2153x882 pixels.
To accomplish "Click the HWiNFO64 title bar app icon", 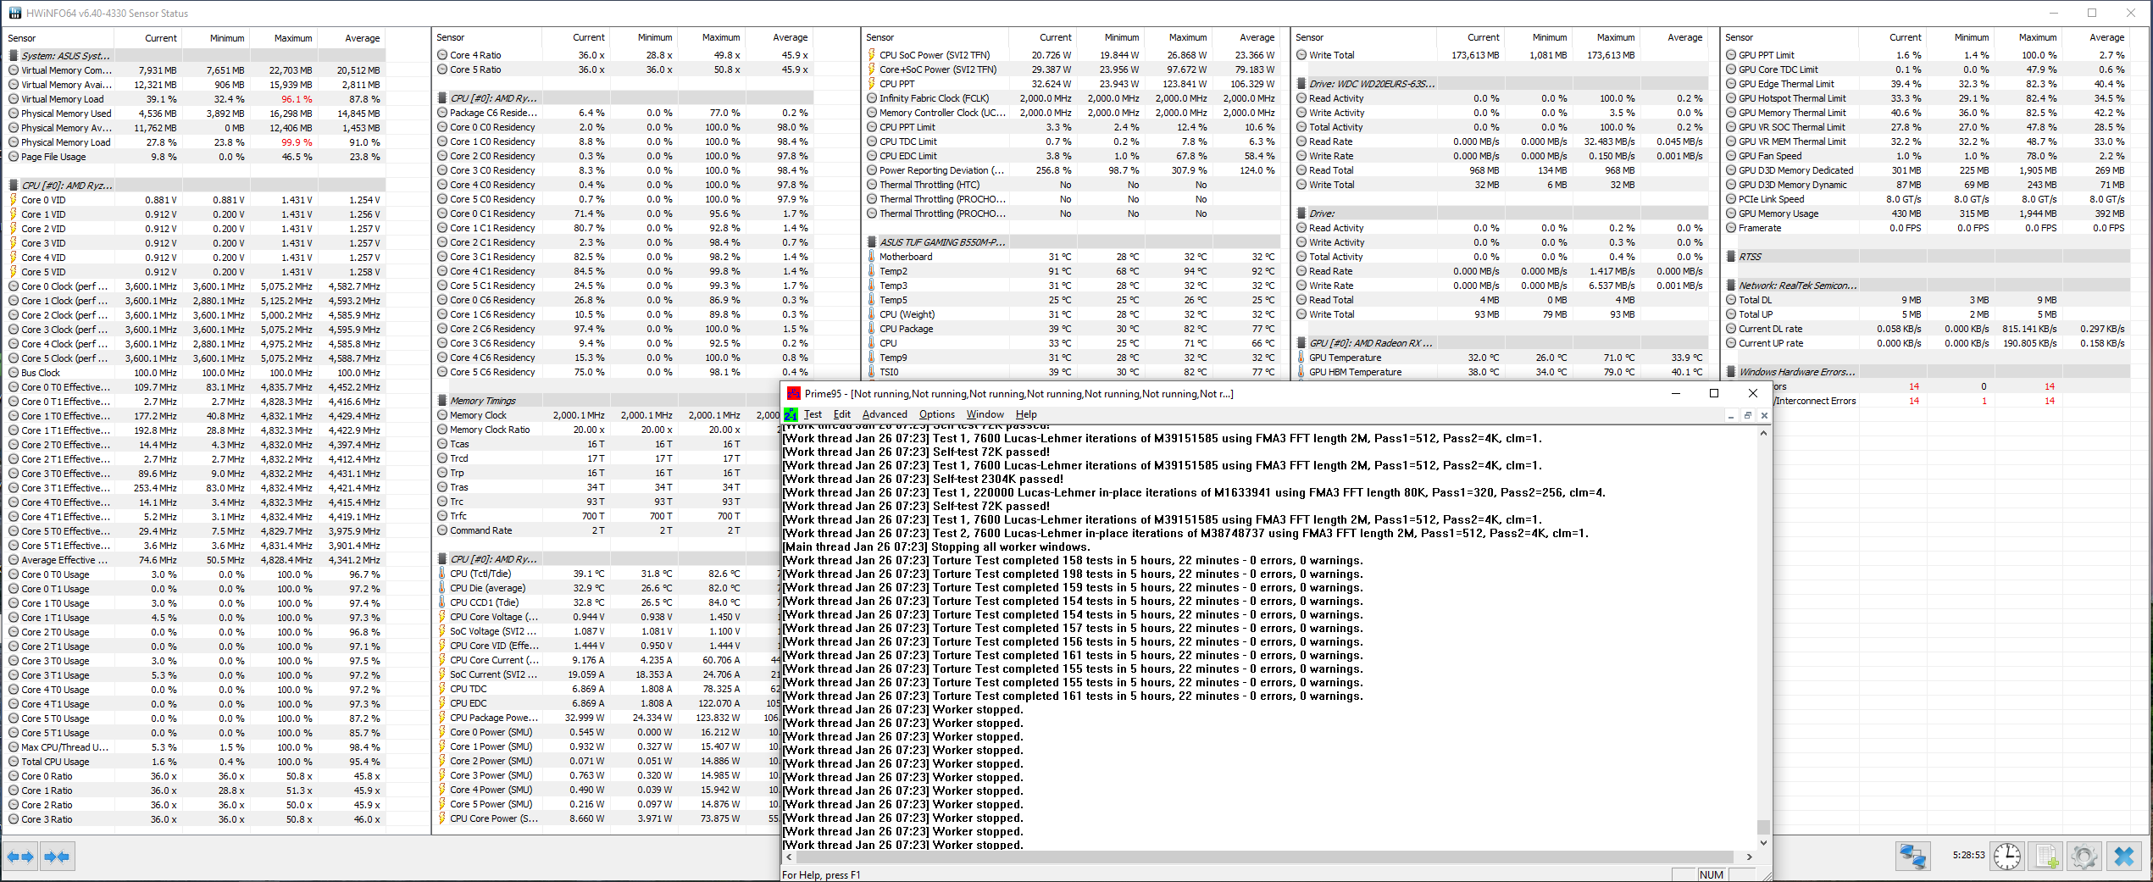I will tap(14, 13).
